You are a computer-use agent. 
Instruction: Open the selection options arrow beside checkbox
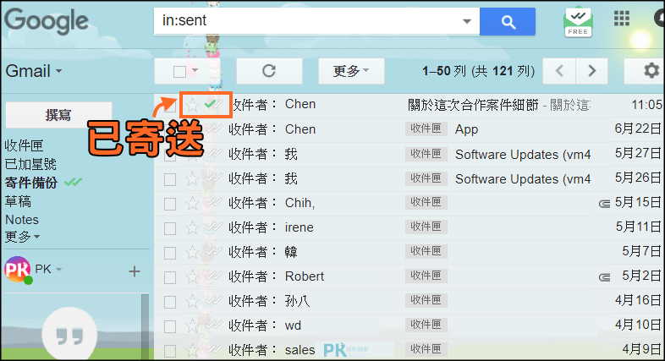195,70
